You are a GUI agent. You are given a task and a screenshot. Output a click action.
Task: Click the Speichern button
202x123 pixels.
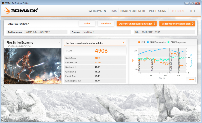coord(106,24)
